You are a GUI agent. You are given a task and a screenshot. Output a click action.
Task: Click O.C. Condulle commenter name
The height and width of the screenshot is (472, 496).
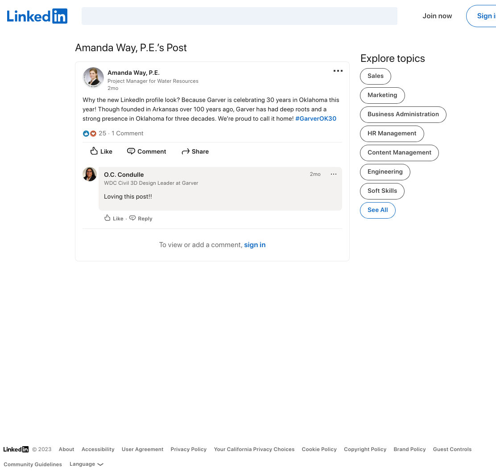(124, 175)
